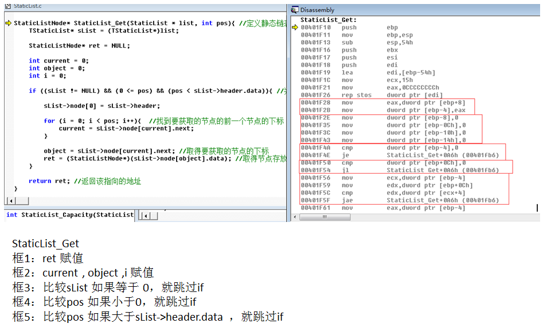This screenshot has width=551, height=335.
Task: Click address 00401F4E 'je' jump instruction
Action: click(400, 155)
